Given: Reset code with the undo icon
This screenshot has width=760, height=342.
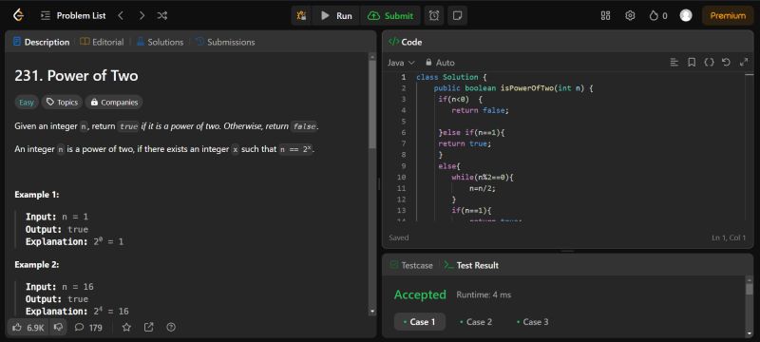Looking at the screenshot, I should pos(726,62).
